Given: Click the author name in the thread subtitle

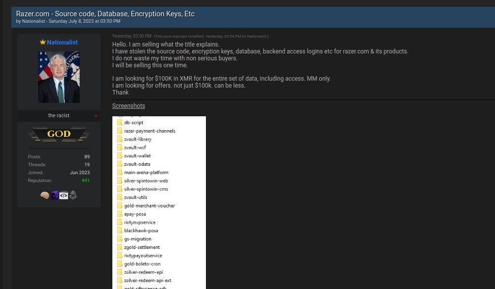Looking at the screenshot, I should [34, 21].
